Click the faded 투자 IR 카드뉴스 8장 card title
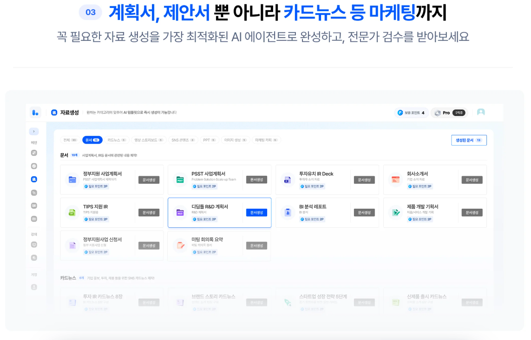The width and height of the screenshot is (531, 340). tap(103, 296)
